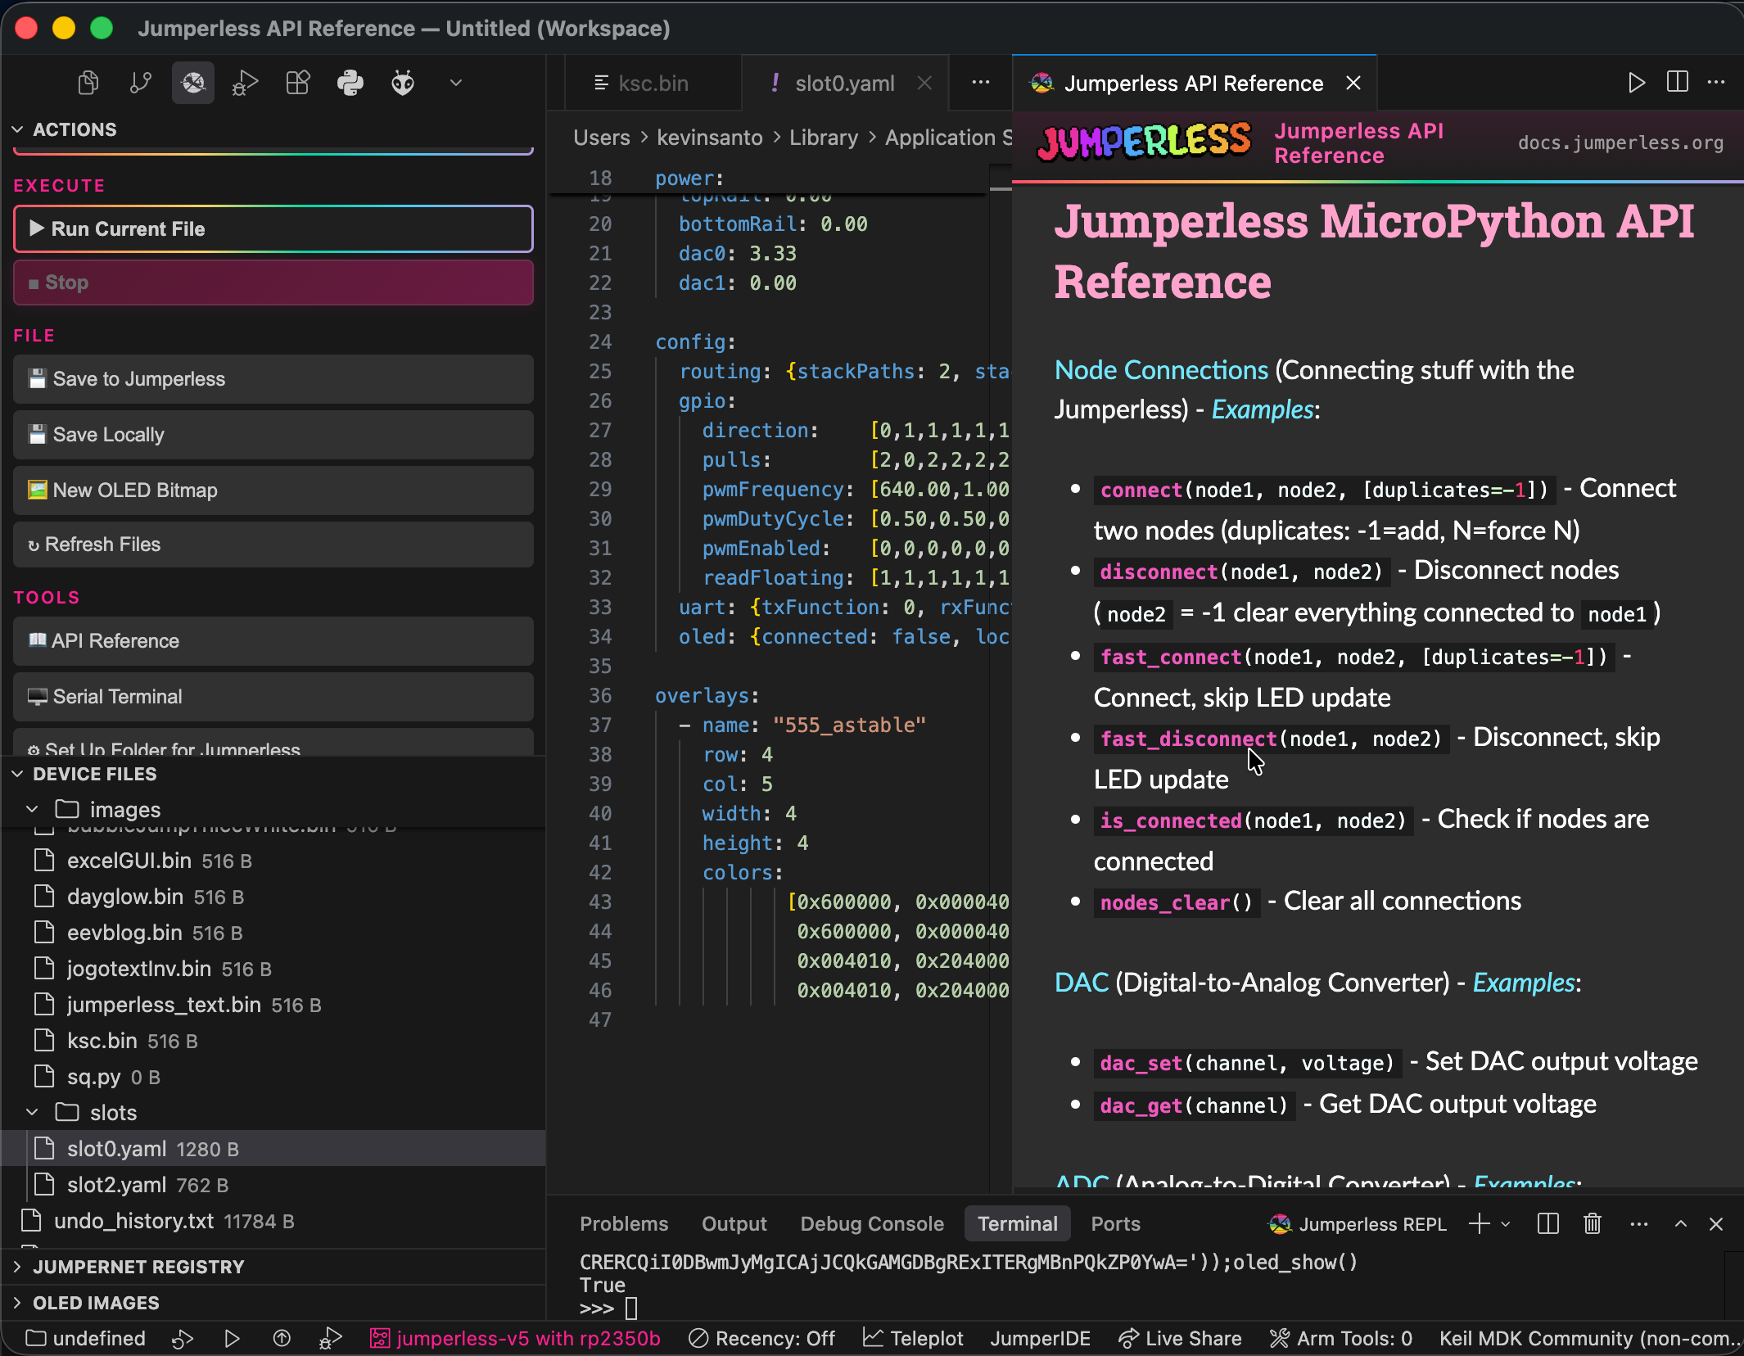The width and height of the screenshot is (1744, 1356).
Task: Open the Source Control branch icon
Action: (x=141, y=83)
